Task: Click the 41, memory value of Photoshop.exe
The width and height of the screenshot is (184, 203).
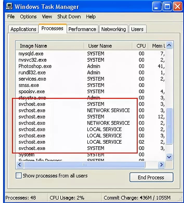Action: pyautogui.click(x=161, y=66)
